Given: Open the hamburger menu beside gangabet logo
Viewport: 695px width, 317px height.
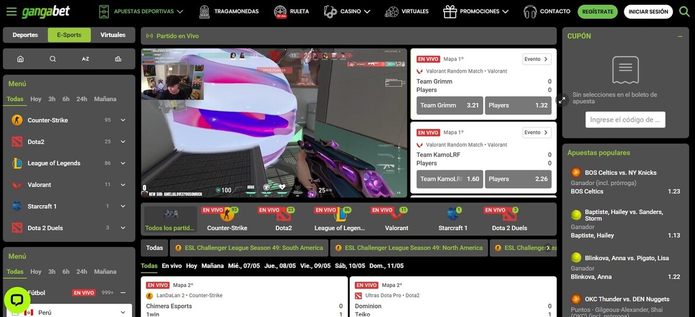Looking at the screenshot, I should coord(11,12).
